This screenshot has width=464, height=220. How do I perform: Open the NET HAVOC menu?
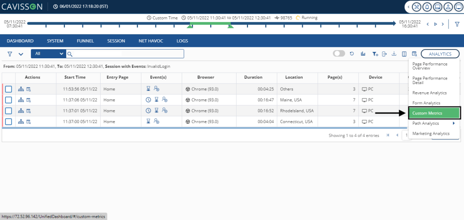(150, 41)
